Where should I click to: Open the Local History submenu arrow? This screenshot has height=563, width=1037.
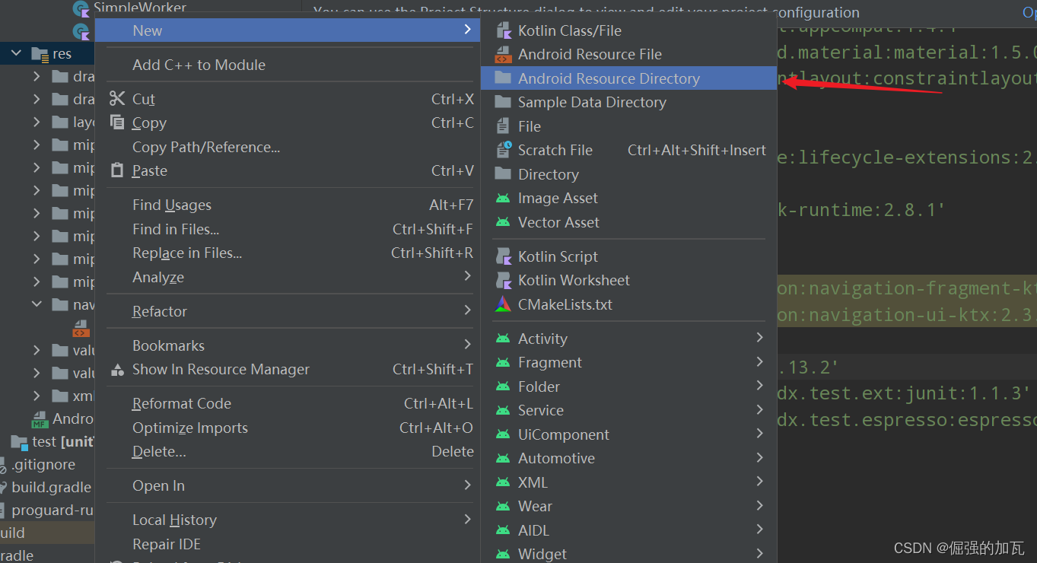tap(467, 519)
